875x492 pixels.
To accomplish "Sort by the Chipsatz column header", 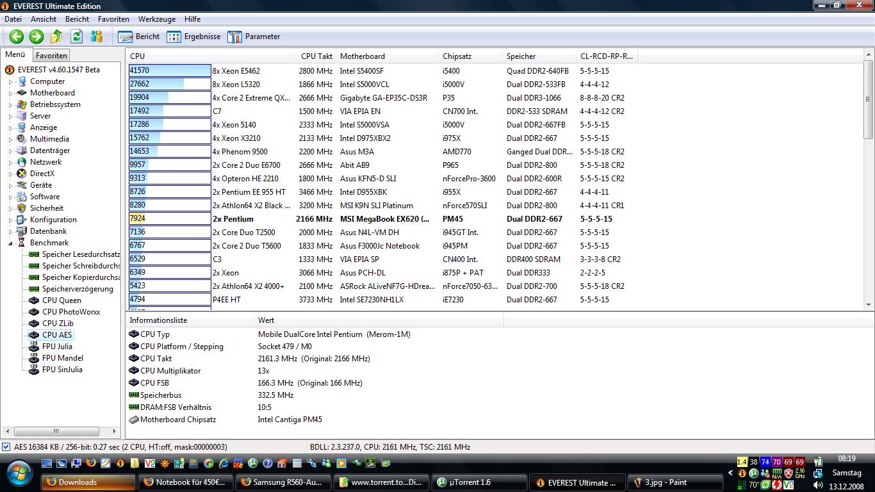I will pos(470,56).
